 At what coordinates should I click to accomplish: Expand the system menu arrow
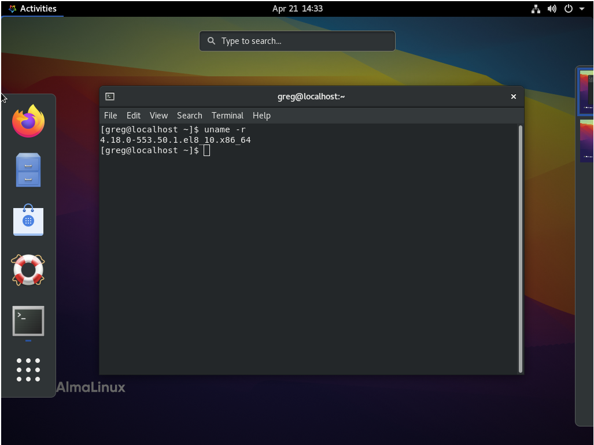point(582,9)
